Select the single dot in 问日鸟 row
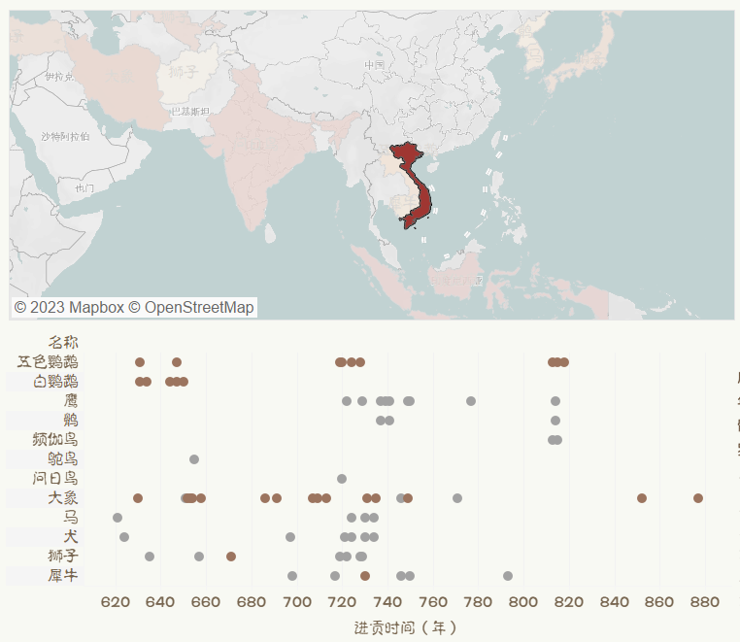This screenshot has height=642, width=740. (342, 479)
